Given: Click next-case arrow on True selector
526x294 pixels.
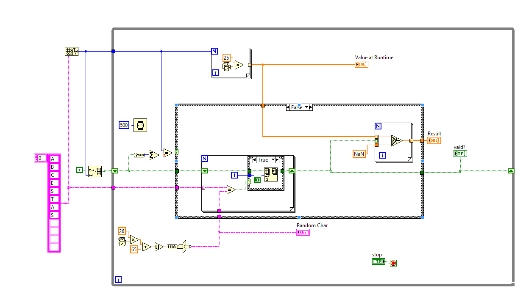Looking at the screenshot, I should click(276, 160).
